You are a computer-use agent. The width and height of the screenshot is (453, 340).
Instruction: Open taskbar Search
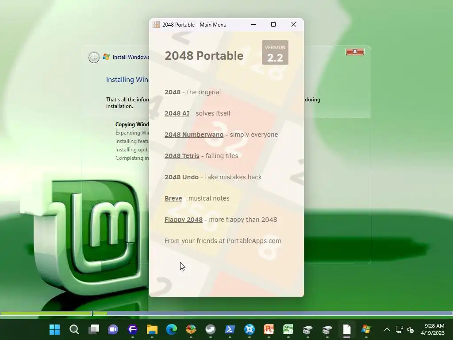pos(74,329)
